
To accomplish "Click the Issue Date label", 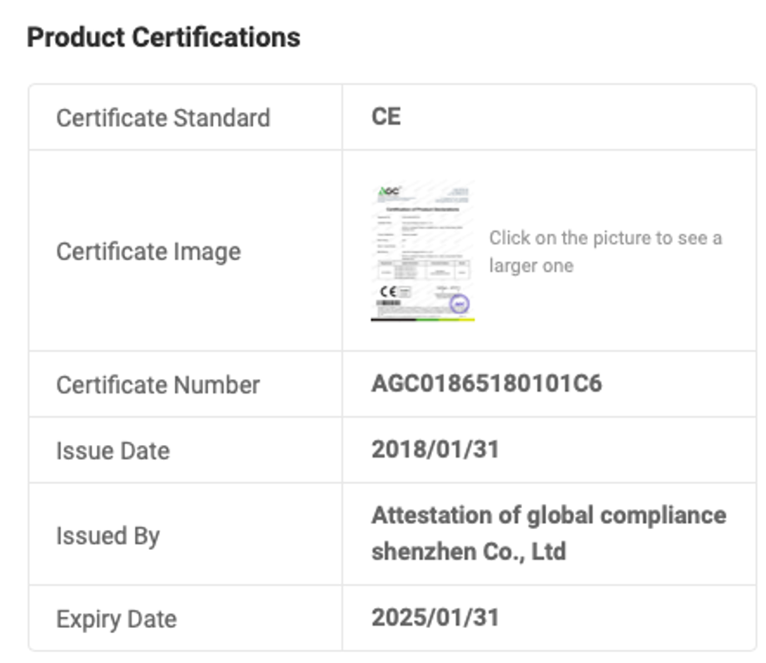I will 112,451.
